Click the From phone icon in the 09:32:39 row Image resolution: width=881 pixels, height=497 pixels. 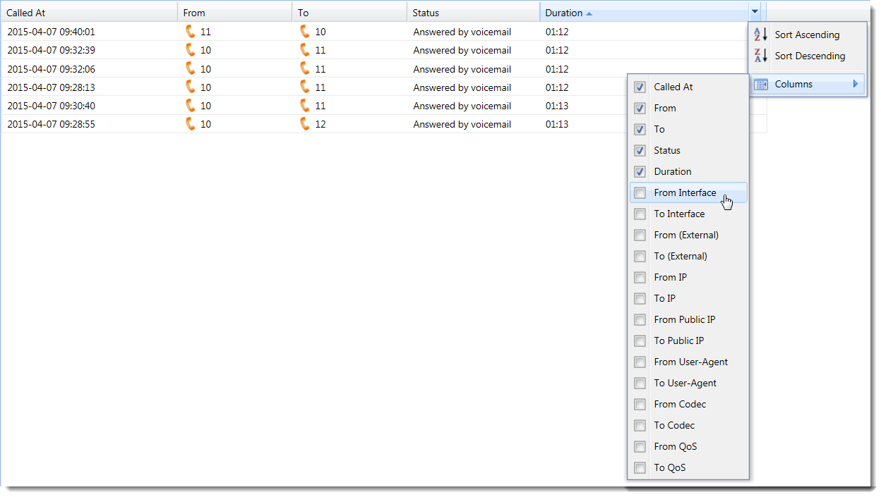coord(190,50)
